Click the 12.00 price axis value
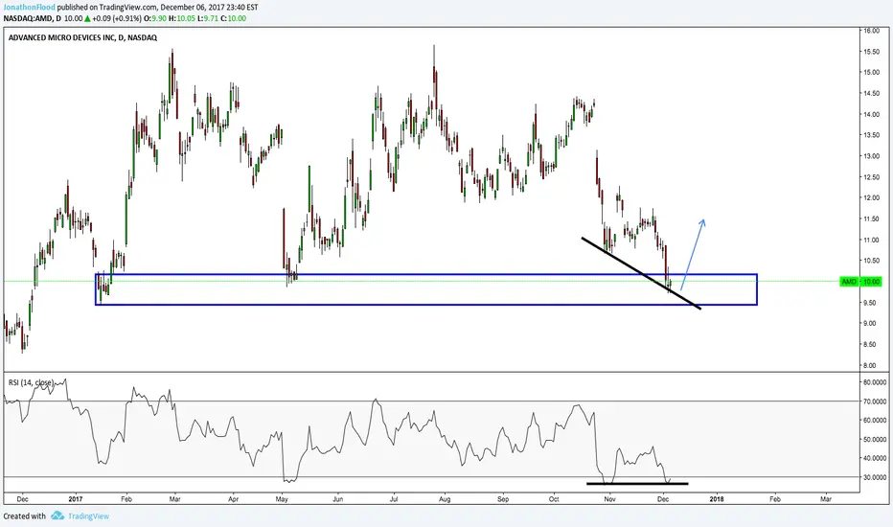This screenshot has width=893, height=527. click(x=871, y=197)
